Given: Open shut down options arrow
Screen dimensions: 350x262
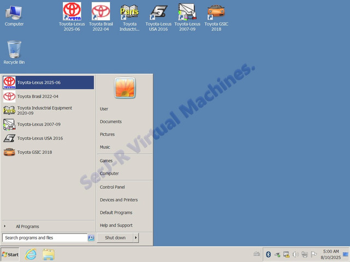Looking at the screenshot, I should coord(136,238).
